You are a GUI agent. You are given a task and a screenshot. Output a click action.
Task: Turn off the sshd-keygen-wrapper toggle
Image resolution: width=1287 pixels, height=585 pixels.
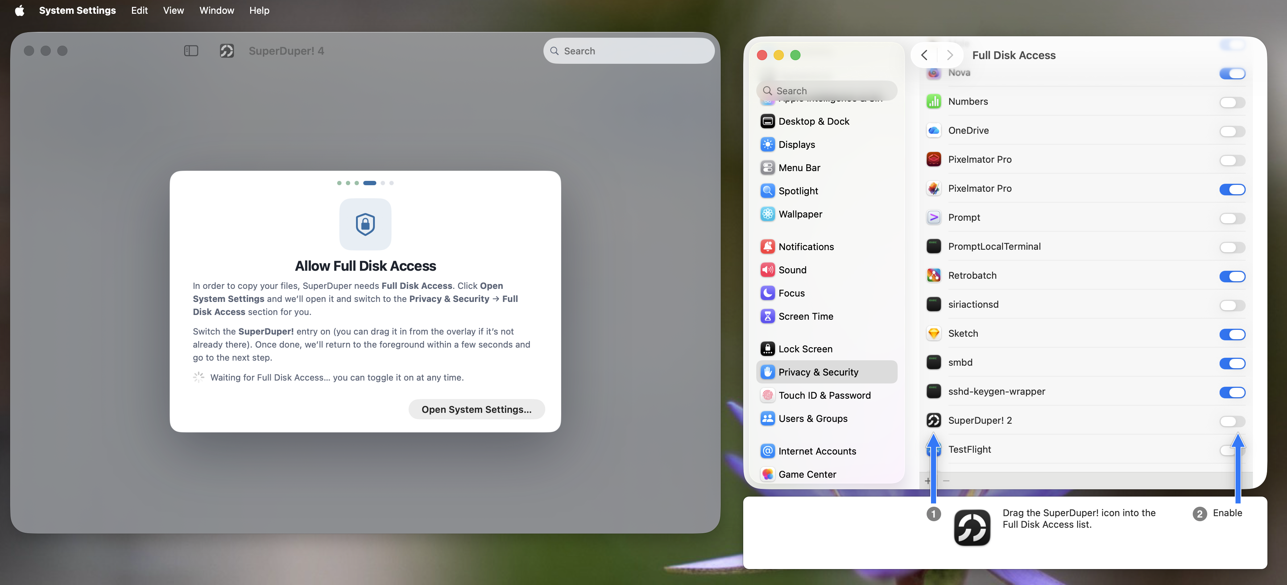tap(1232, 392)
